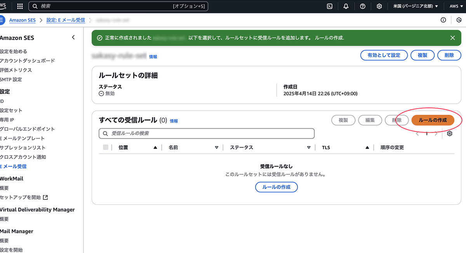Open the AWS account dropdown
The width and height of the screenshot is (466, 253).
456,6
